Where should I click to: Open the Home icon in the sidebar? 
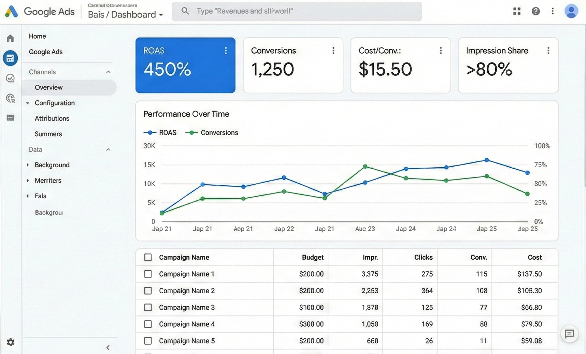pyautogui.click(x=10, y=38)
